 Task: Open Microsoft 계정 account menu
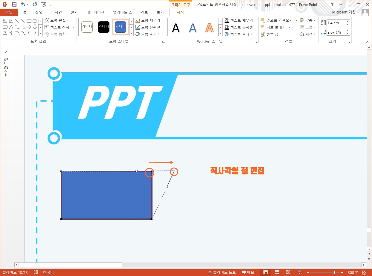pyautogui.click(x=346, y=12)
